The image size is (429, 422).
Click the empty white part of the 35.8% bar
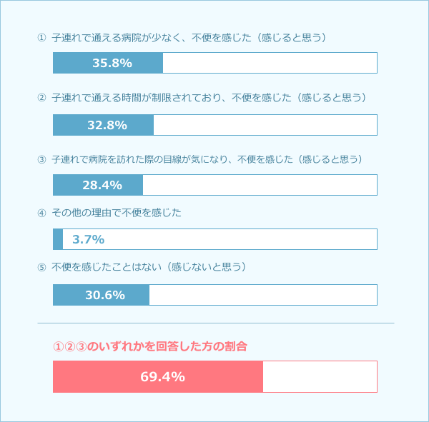point(270,63)
